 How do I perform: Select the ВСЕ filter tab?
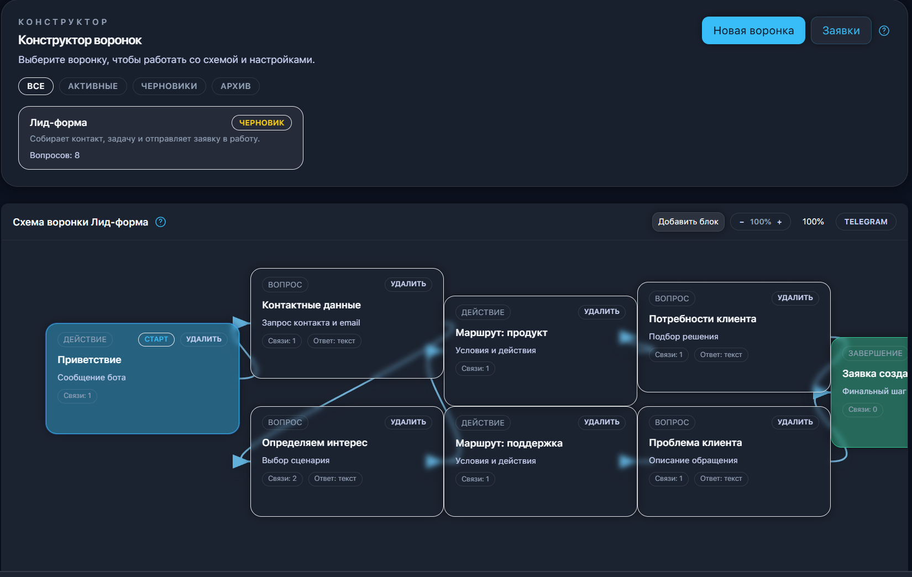point(36,86)
